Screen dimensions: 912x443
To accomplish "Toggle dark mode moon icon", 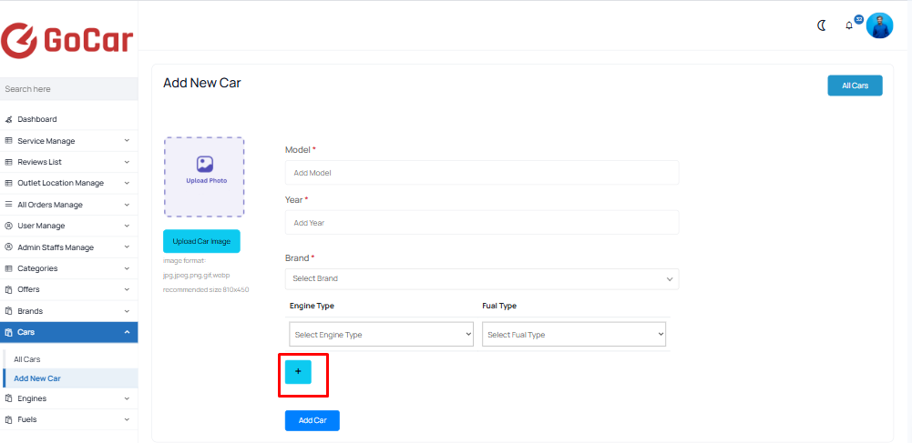I will click(x=822, y=25).
